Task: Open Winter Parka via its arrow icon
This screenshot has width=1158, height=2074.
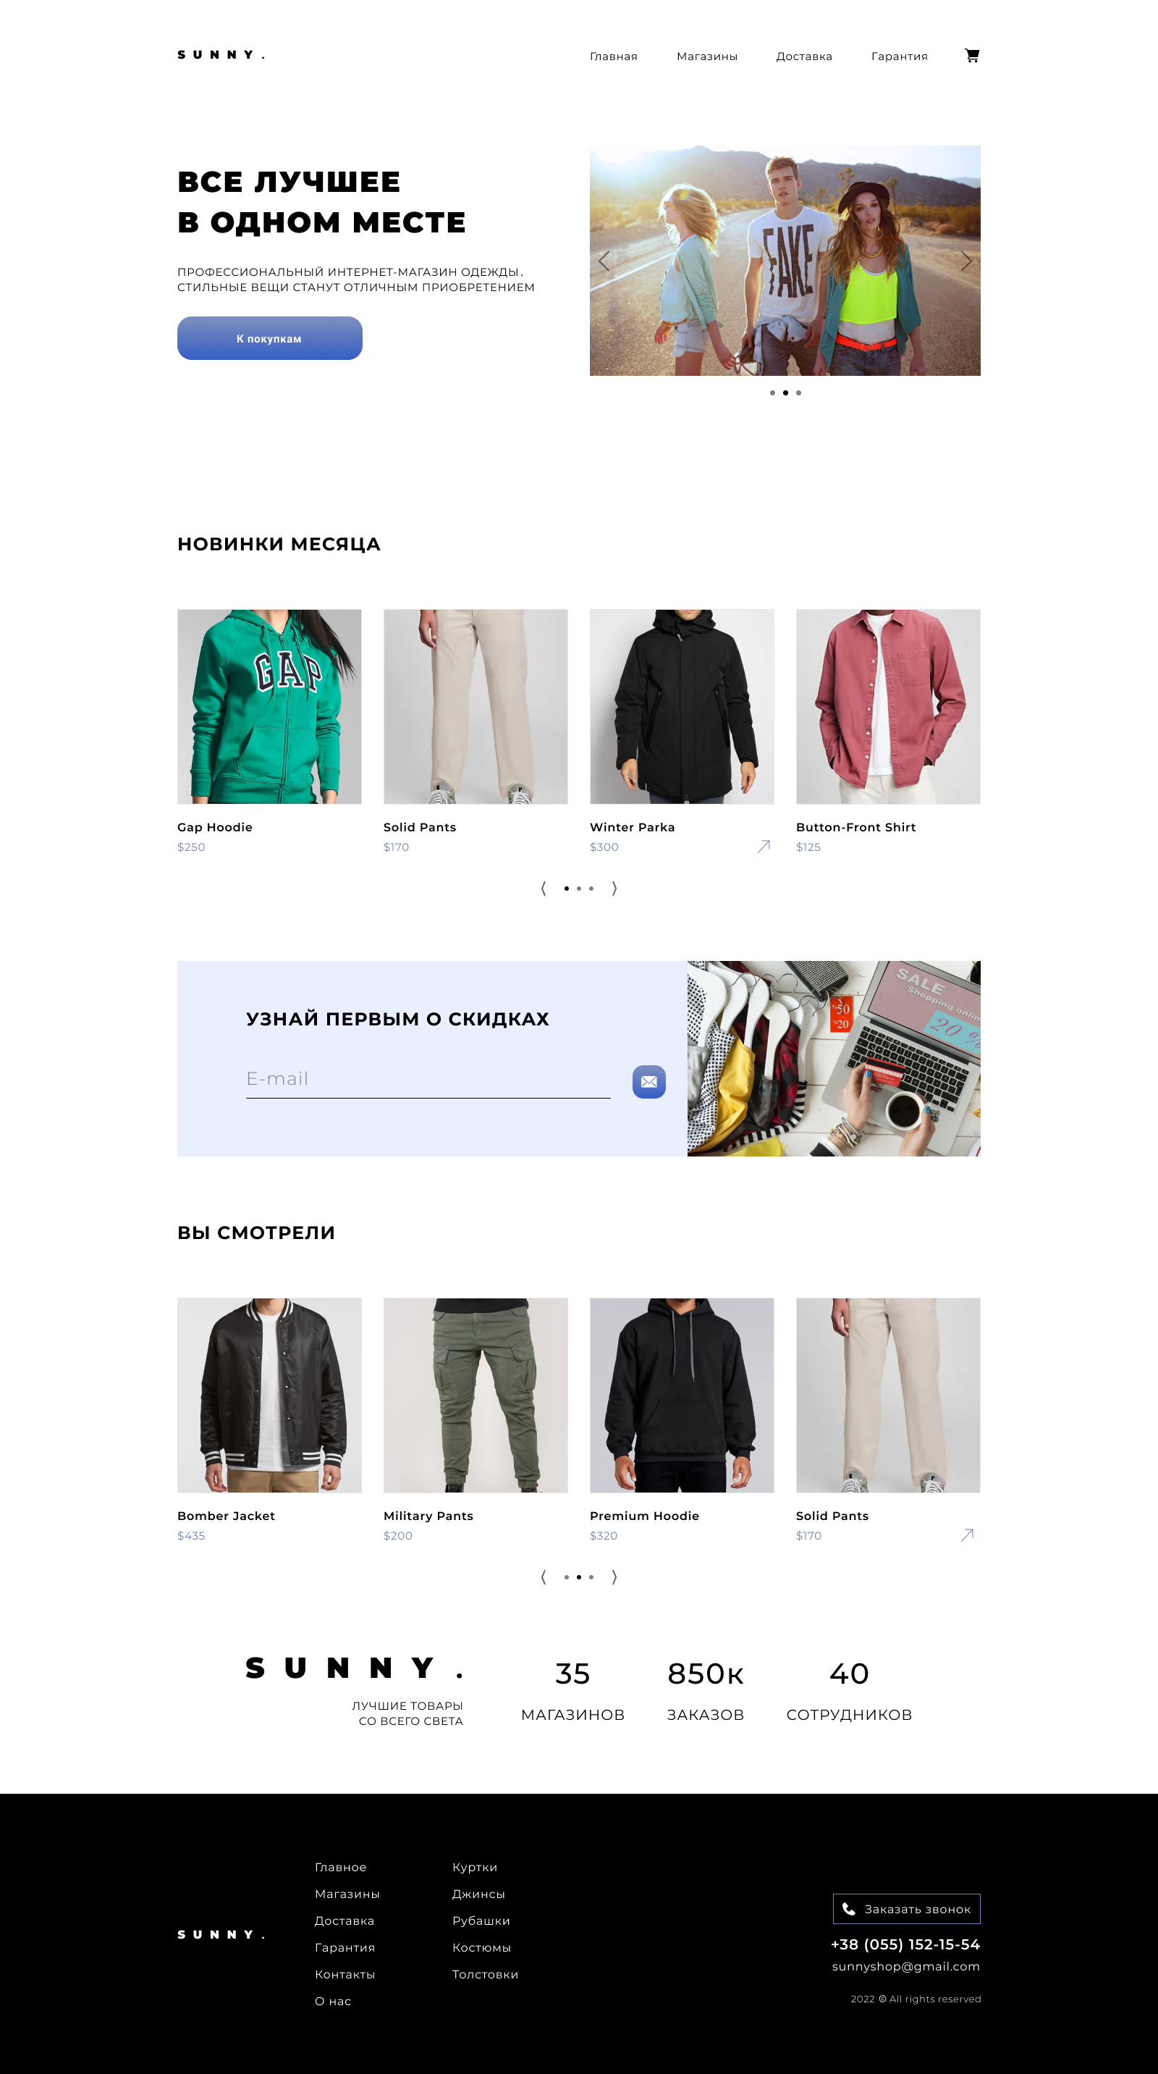Action: 764,847
